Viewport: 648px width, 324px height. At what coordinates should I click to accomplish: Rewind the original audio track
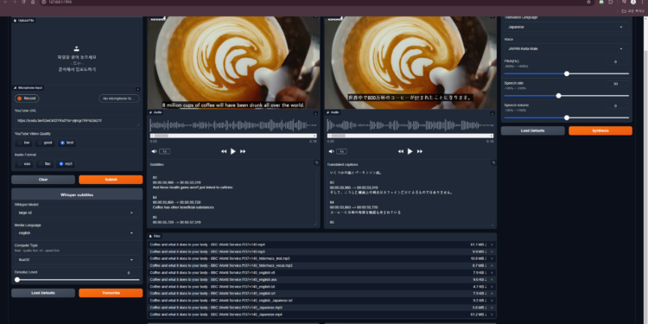coord(224,151)
